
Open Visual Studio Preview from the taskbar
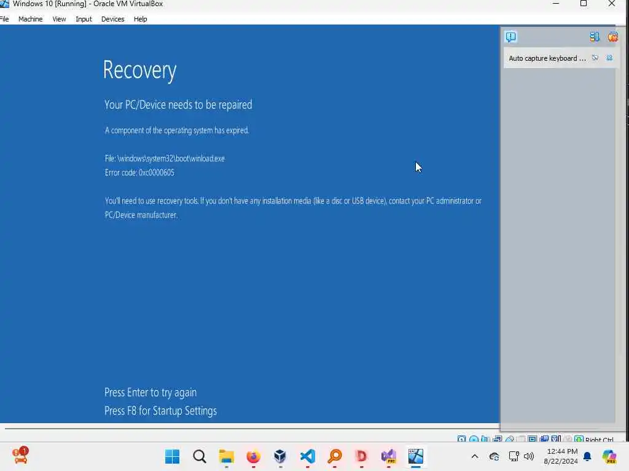(x=388, y=456)
